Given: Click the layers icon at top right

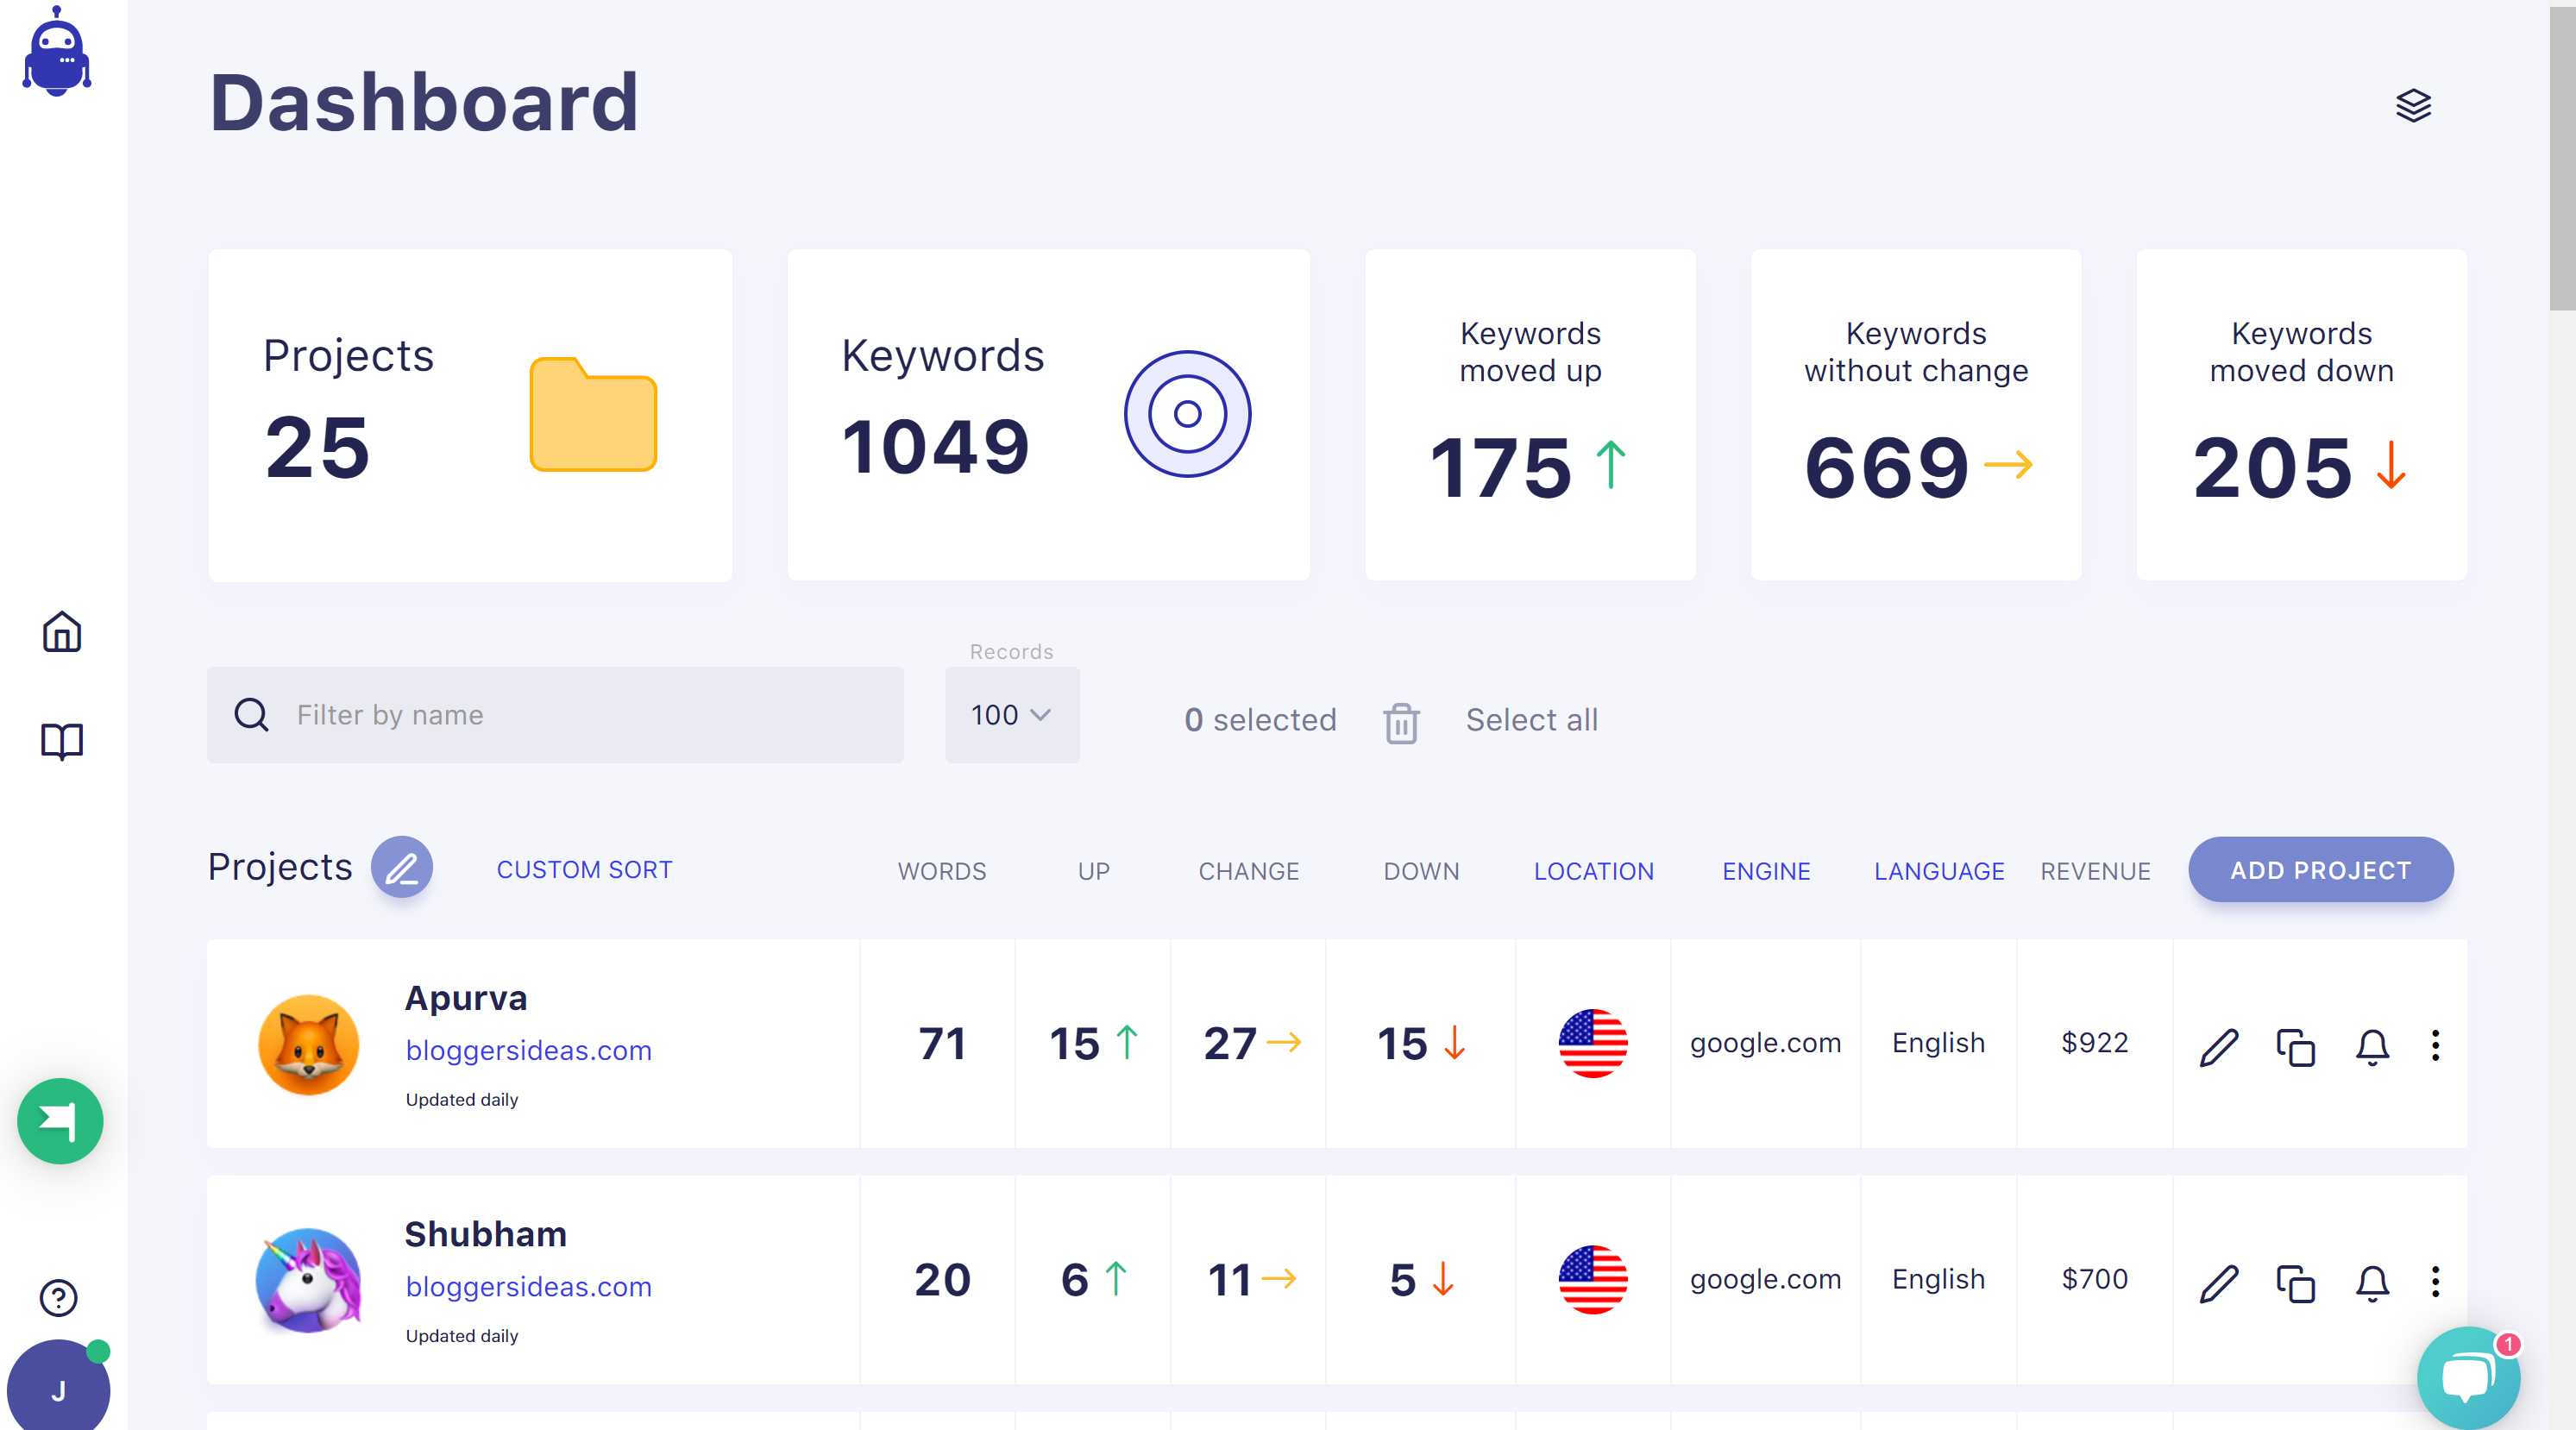Looking at the screenshot, I should click(2413, 105).
